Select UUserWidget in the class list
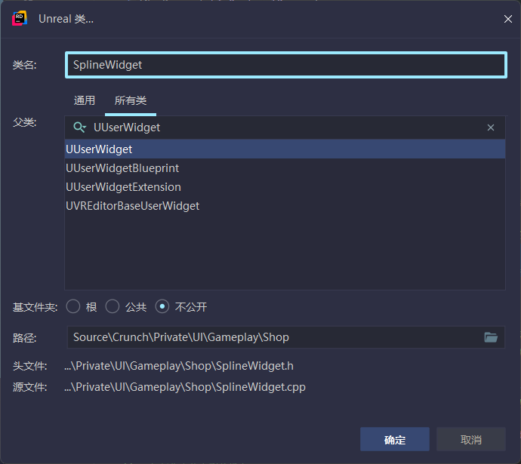521x464 pixels. pyautogui.click(x=285, y=149)
